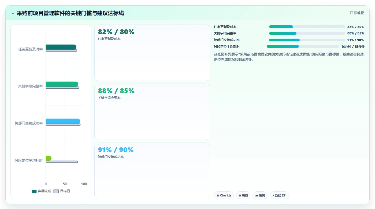Click the 目标差距 label in header

pos(357,13)
